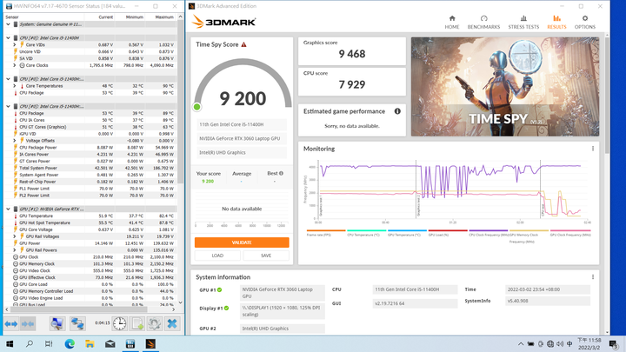626x352 pixels.
Task: Show hidden system tray icons chevron
Action: click(521, 343)
